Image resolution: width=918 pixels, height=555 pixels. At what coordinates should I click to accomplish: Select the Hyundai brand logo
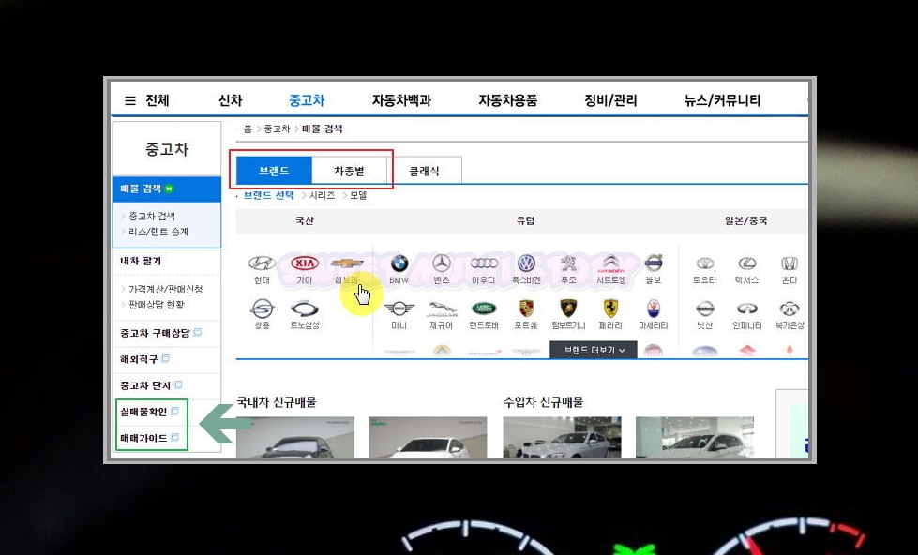point(262,262)
